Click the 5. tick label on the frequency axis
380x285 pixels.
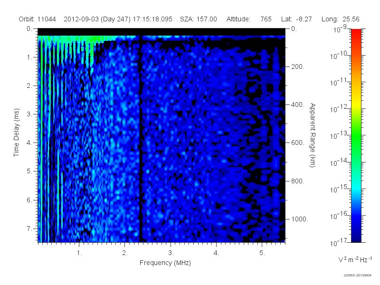(262, 253)
